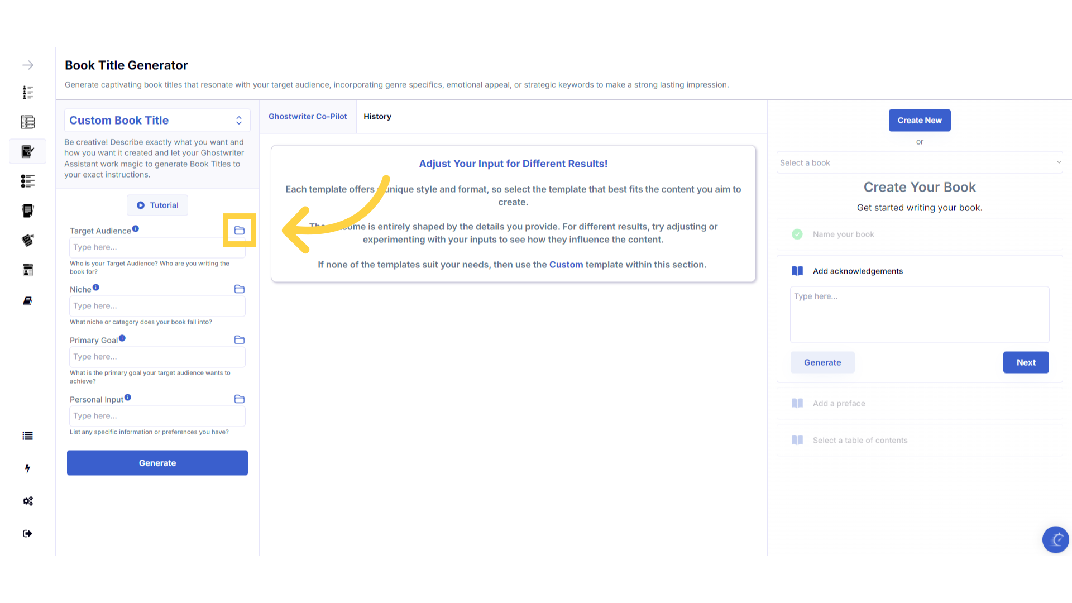Viewport: 1072px width, 603px height.
Task: Click the Target Audience info icon
Action: point(136,229)
